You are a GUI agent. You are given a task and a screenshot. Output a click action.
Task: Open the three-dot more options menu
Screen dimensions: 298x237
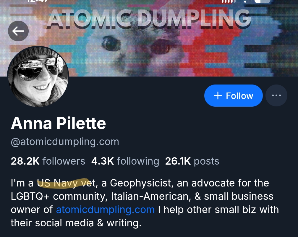click(276, 95)
